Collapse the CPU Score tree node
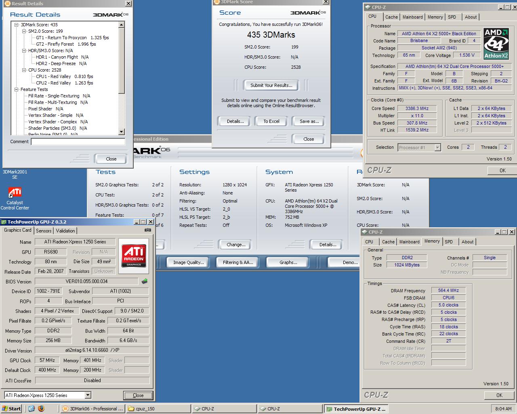Viewport: 517px width, 414px height. (x=24, y=70)
